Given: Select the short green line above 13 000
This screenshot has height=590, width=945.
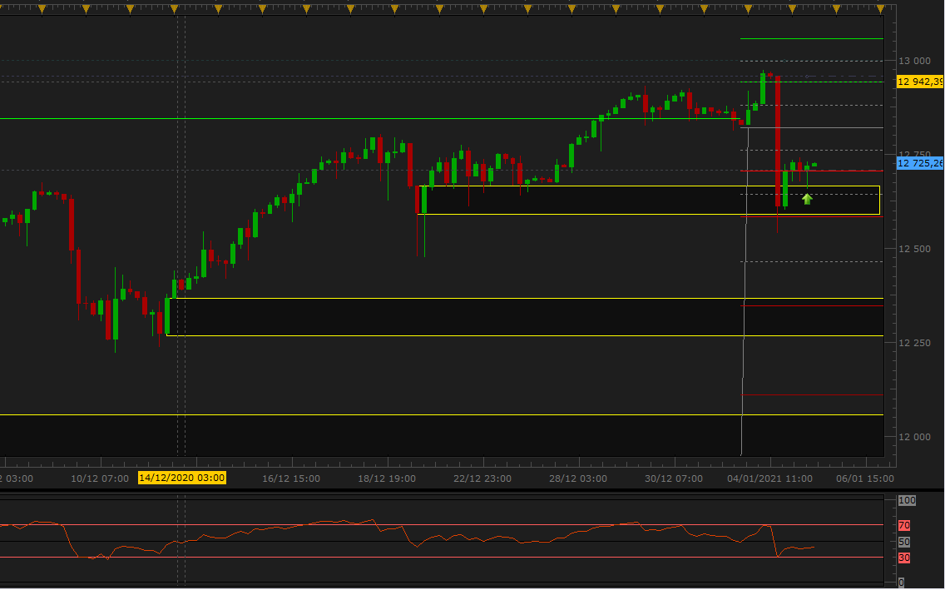Looking at the screenshot, I should [x=812, y=38].
